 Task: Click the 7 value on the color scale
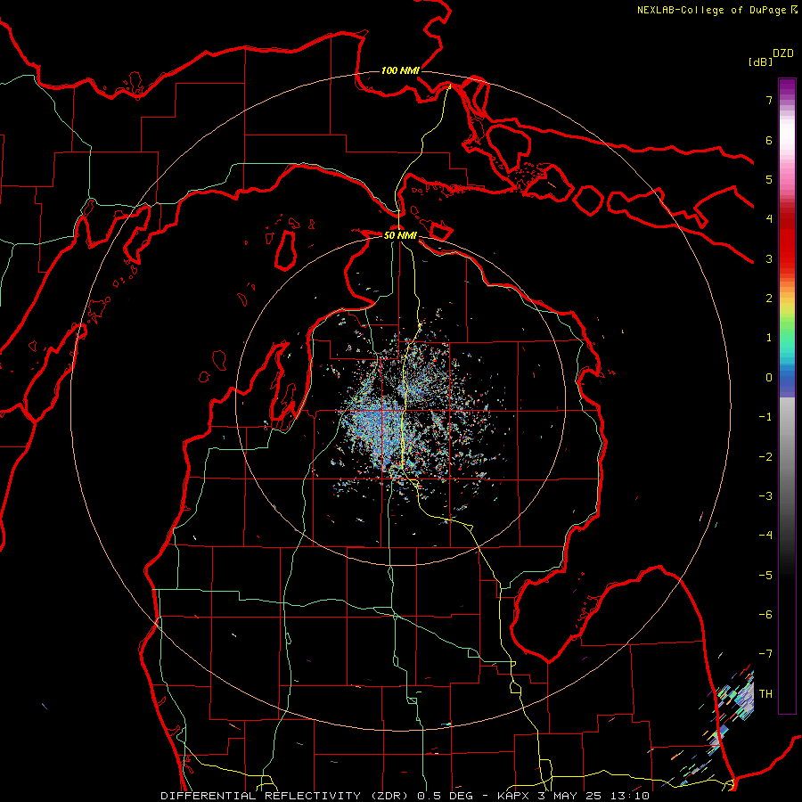coord(769,100)
